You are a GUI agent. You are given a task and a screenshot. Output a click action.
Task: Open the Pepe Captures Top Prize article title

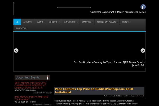(94, 91)
